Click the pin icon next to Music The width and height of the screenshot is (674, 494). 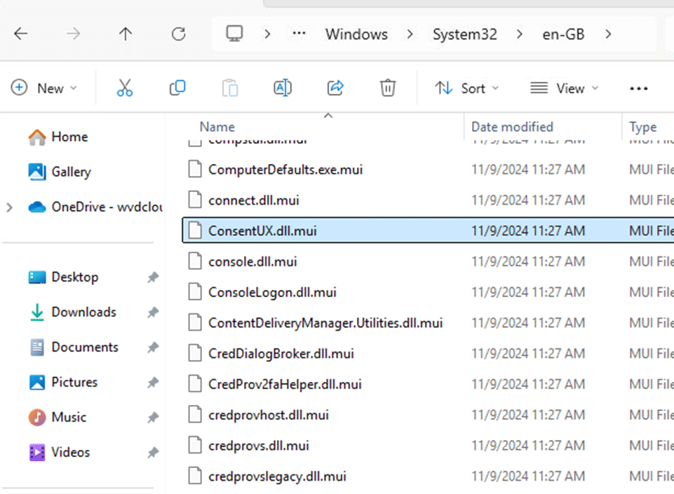(x=153, y=418)
